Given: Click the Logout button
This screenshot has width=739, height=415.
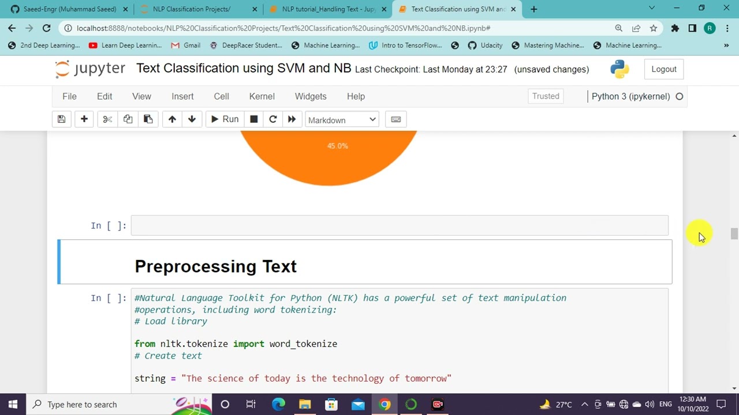Looking at the screenshot, I should [664, 69].
